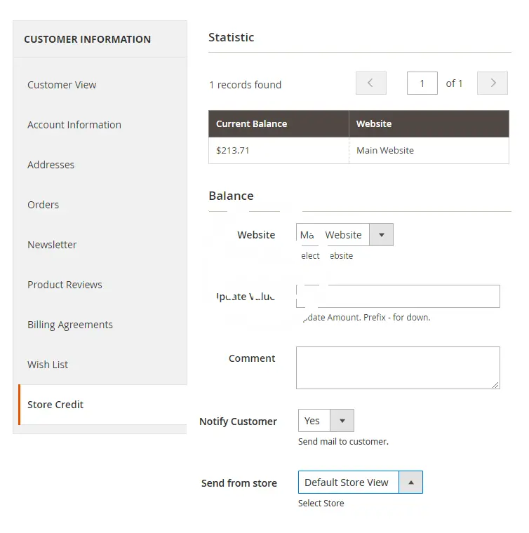
Task: Go to the previous records page
Action: [x=370, y=83]
